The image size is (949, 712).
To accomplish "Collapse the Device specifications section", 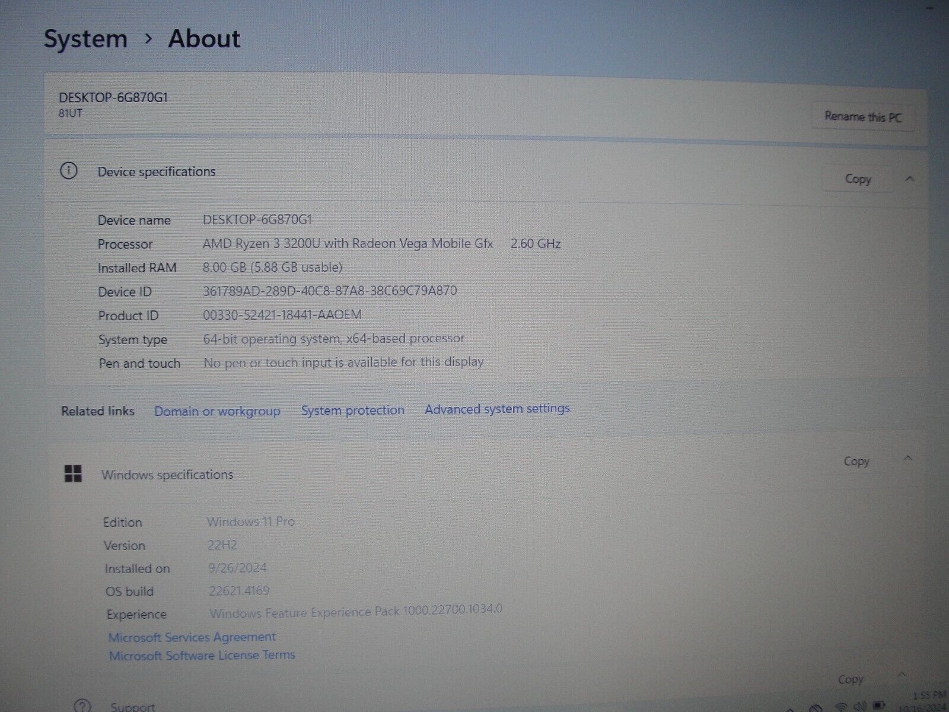I will [910, 179].
